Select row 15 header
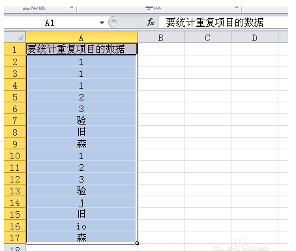The height and width of the screenshot is (251, 296). pos(15,214)
